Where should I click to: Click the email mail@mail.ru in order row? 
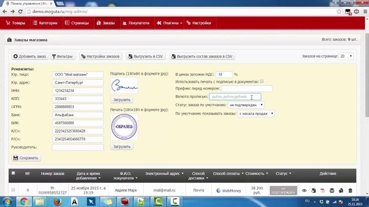[x=164, y=190]
